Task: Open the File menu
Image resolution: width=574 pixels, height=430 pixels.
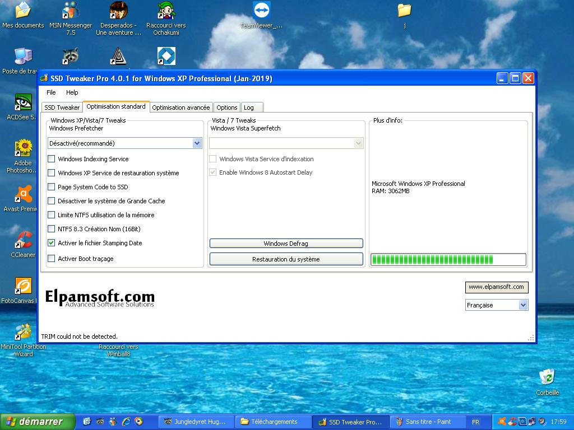Action: [51, 92]
